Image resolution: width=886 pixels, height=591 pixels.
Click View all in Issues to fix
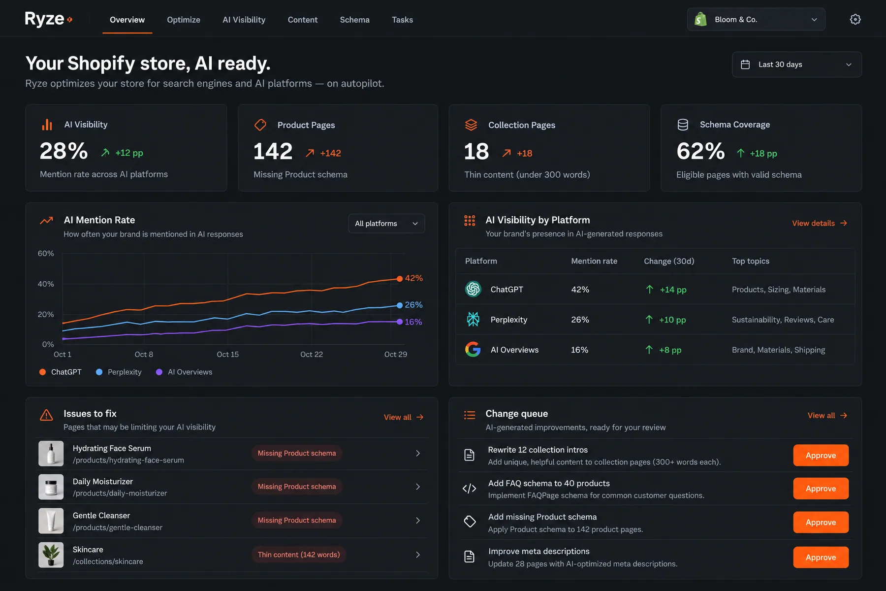(x=404, y=417)
